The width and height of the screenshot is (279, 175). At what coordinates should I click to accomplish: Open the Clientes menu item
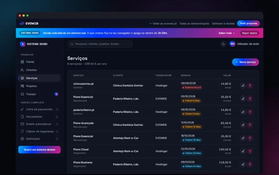[x=39, y=70]
